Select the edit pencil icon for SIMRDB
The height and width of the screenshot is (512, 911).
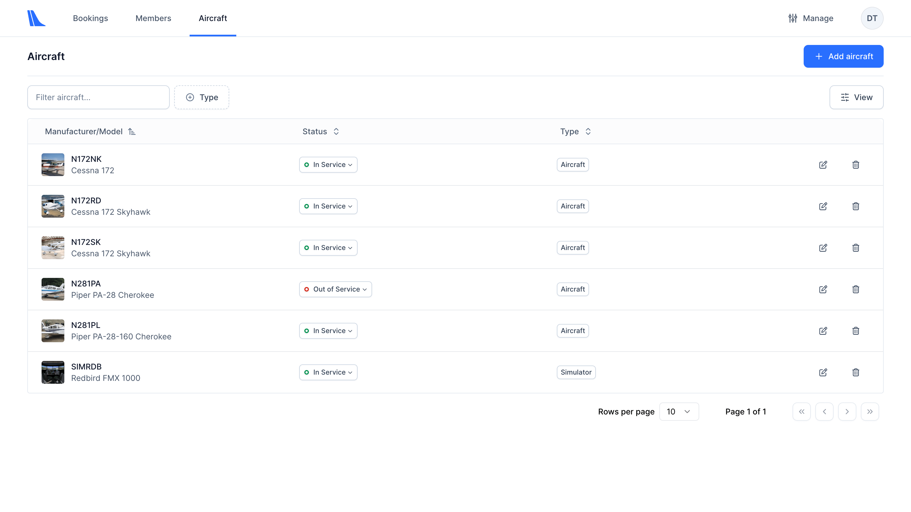coord(823,372)
